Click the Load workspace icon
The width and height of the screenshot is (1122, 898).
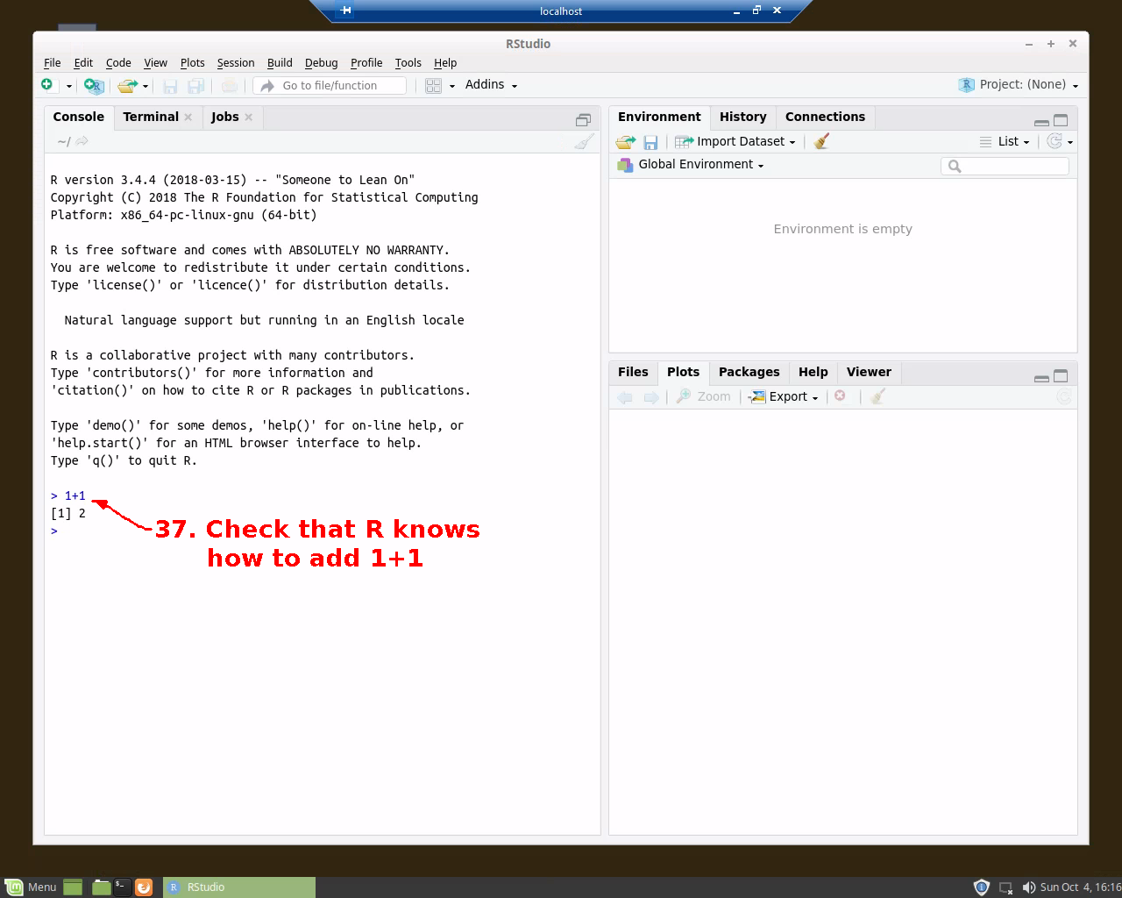tap(626, 141)
